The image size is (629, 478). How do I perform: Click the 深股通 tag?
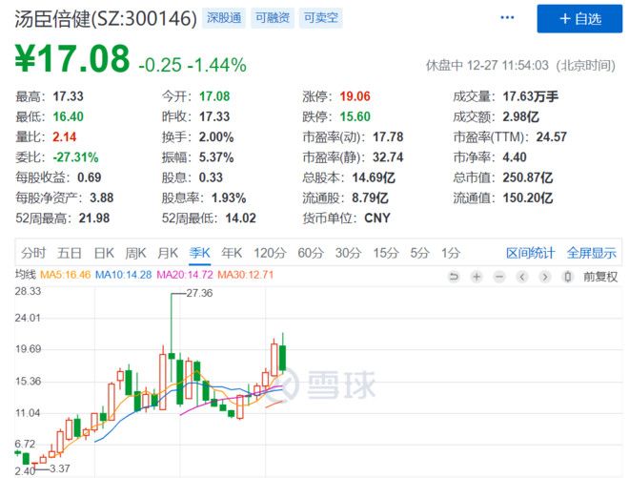224,18
